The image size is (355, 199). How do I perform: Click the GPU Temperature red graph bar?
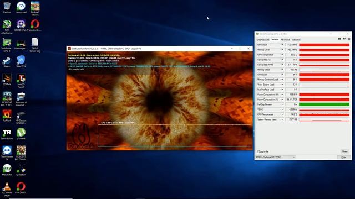tap(324, 55)
